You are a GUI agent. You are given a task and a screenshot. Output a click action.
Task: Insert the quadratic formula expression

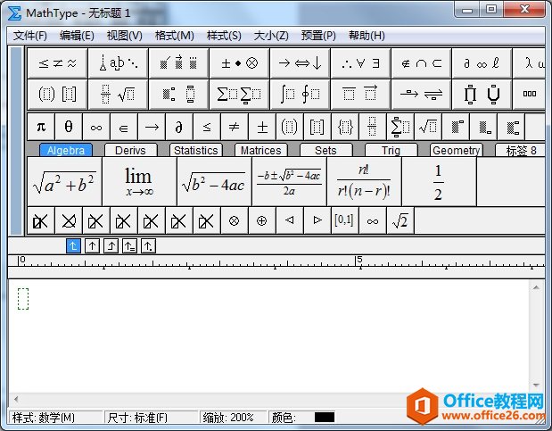[x=290, y=181]
